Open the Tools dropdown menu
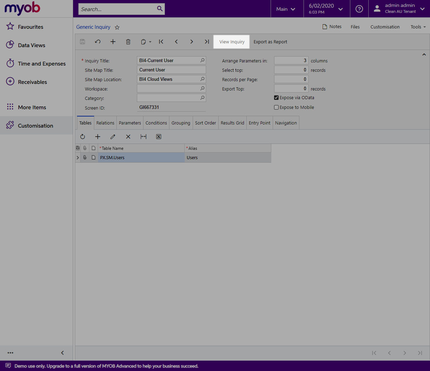 tap(418, 27)
